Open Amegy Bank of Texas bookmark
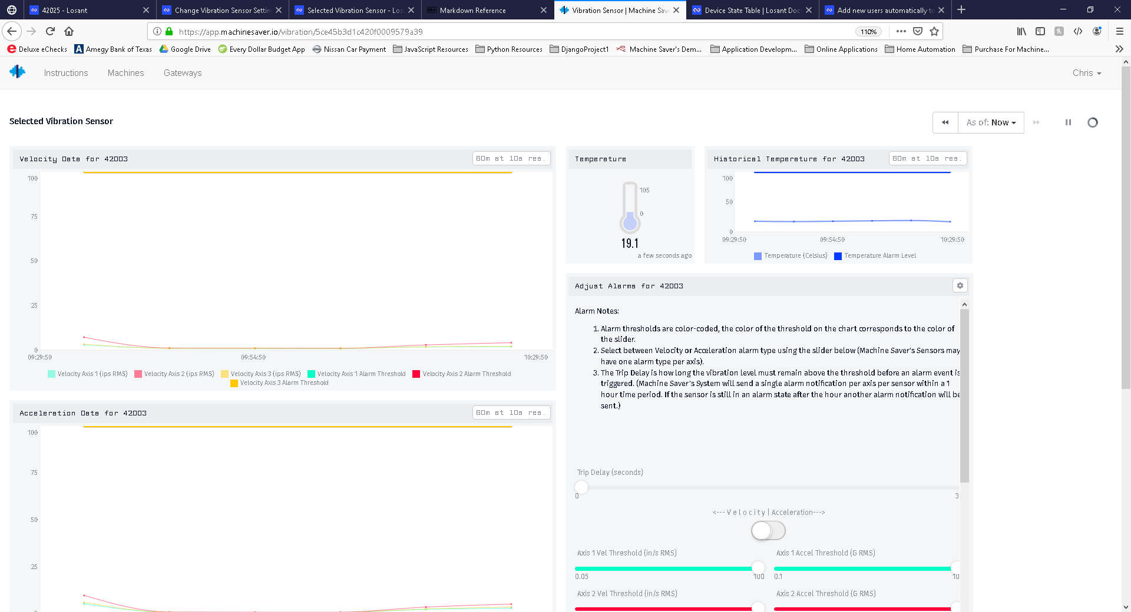The image size is (1131, 612). point(113,49)
